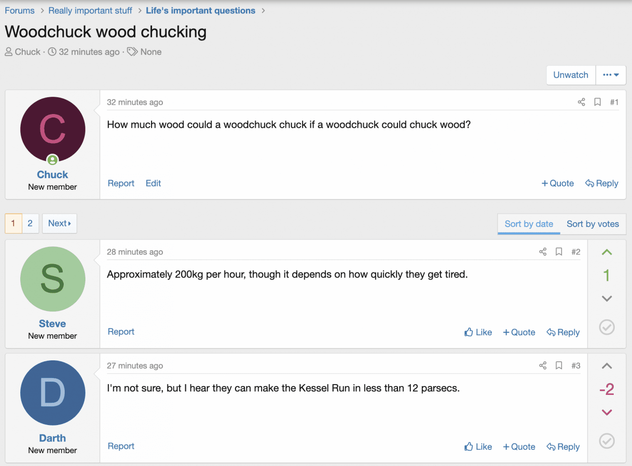Edit Chuck's woodchuck question post
Viewport: 632px width, 466px height.
(x=153, y=183)
